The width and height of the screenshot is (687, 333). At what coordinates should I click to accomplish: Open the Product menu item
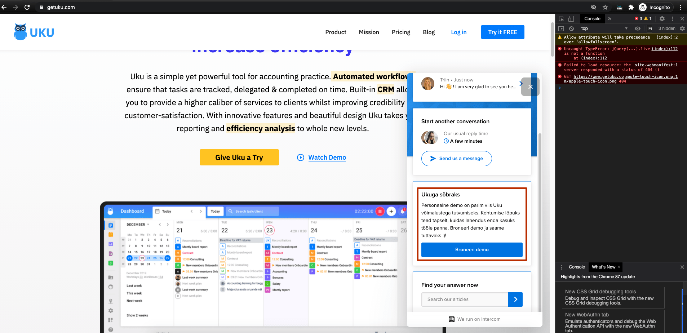(336, 32)
